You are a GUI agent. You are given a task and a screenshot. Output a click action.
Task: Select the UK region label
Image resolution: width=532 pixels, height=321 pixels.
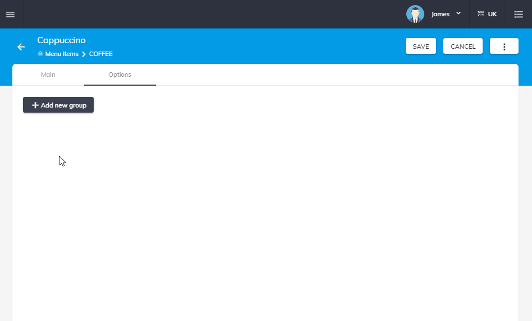point(492,14)
